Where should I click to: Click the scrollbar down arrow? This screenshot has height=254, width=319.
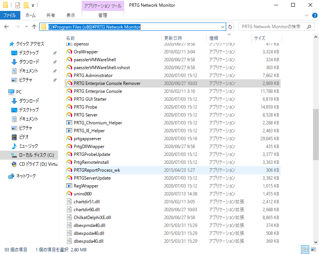[x=316, y=242]
